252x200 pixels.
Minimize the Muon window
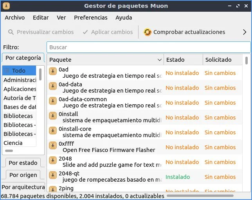pos(230,6)
